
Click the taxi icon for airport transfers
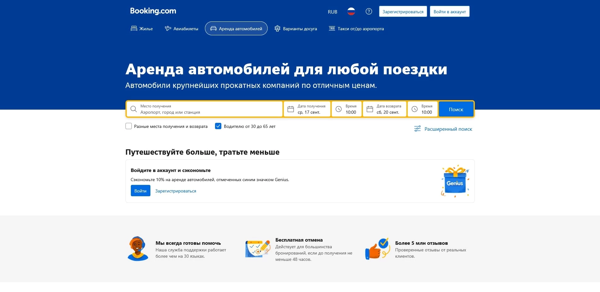pos(332,28)
